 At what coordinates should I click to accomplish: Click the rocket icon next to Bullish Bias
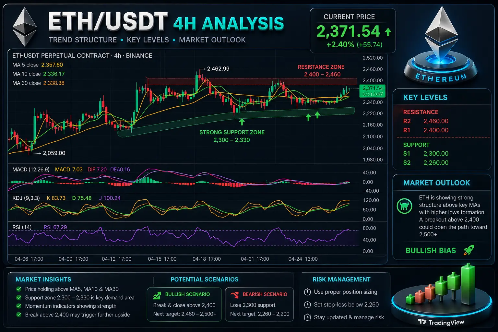[x=469, y=250]
